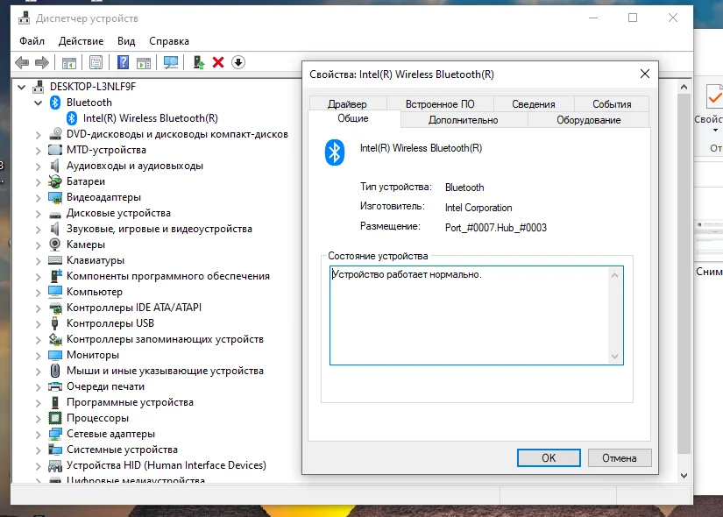This screenshot has height=517, width=723.
Task: Click the Properties sheet toolbar icon
Action: [x=96, y=62]
